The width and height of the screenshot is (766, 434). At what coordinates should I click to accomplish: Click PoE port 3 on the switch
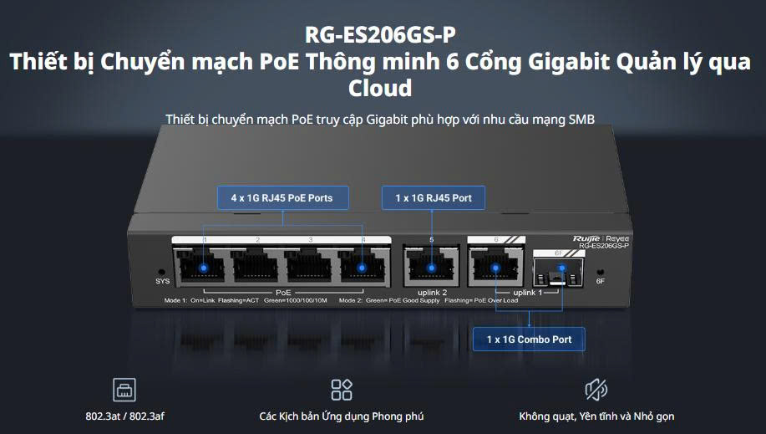[309, 265]
